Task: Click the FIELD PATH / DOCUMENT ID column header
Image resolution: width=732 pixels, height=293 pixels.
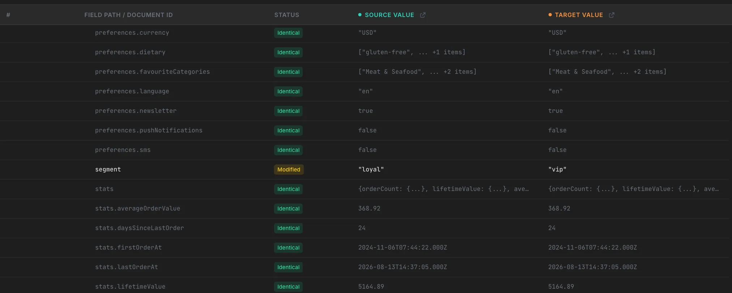Action: [x=128, y=15]
